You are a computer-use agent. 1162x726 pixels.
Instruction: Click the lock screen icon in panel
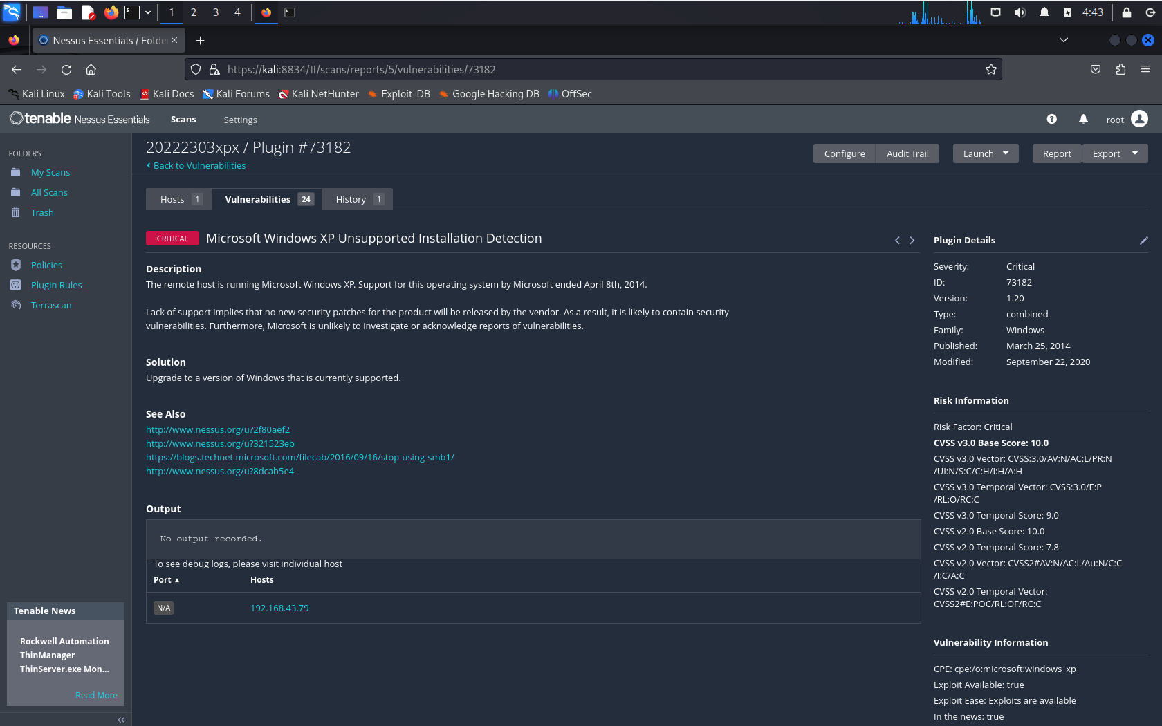(x=1126, y=12)
